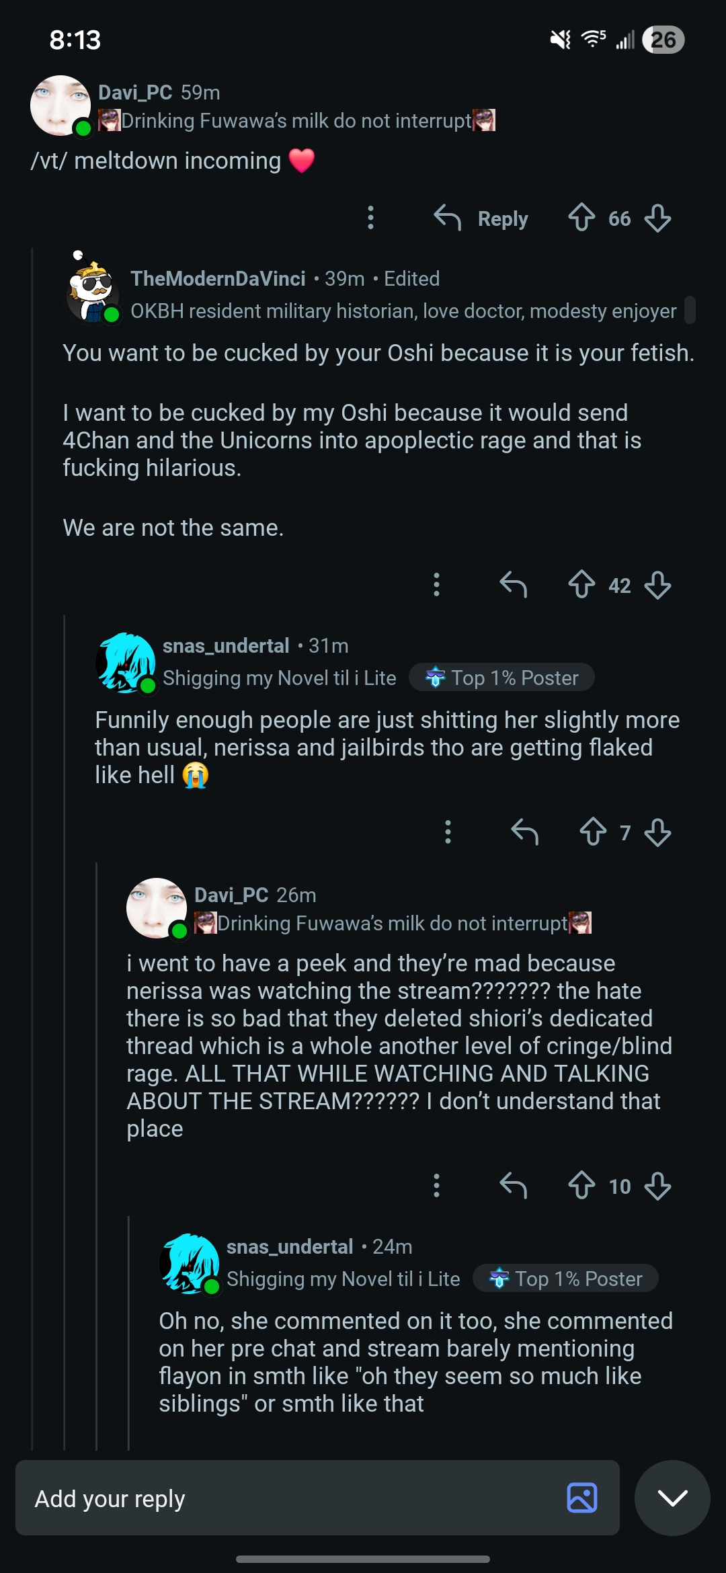Viewport: 726px width, 1573px height.
Task: Tap the Top 1% Poster badge
Action: point(501,678)
